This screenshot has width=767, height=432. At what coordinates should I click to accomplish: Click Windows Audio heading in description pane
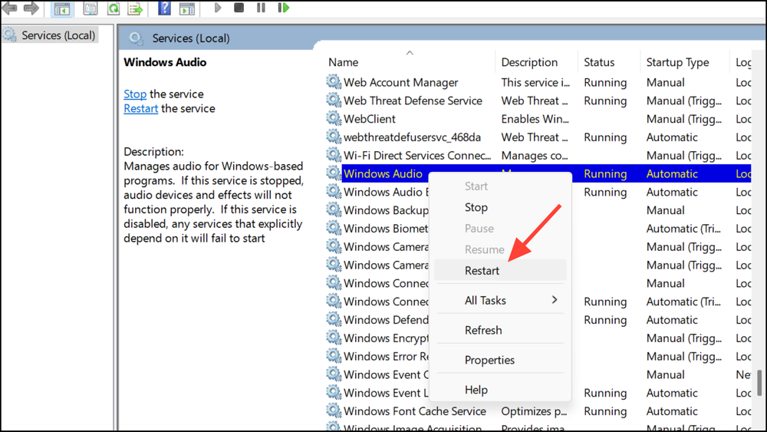tap(165, 62)
